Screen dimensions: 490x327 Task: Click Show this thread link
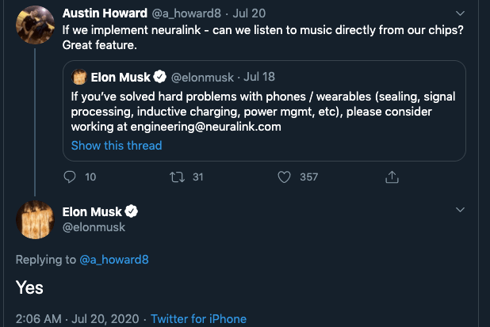tap(117, 146)
